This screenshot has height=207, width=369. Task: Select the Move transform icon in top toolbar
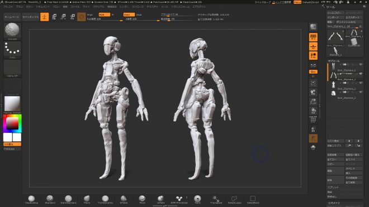[x=54, y=17]
